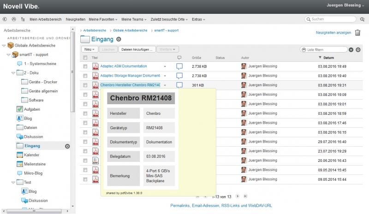
Task: Click Globale Arbeitsbereiche breadcrumb link
Action: pyautogui.click(x=130, y=30)
